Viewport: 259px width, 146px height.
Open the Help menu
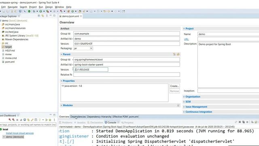coord(69,7)
